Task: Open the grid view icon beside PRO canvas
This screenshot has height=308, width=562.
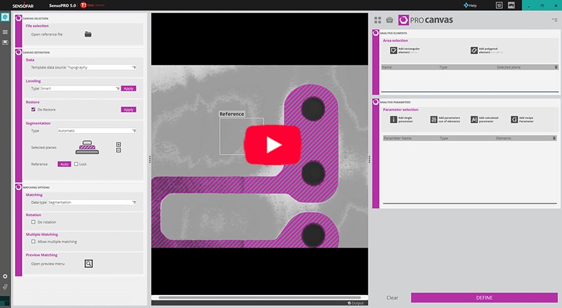Action: pyautogui.click(x=378, y=20)
